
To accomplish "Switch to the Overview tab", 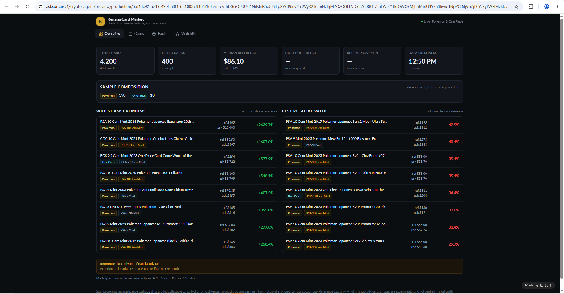I will click(110, 34).
